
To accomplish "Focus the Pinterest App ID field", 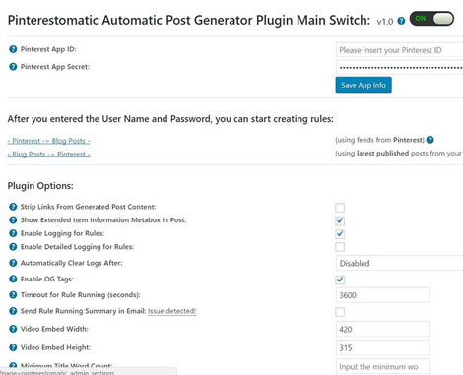I will [x=399, y=50].
